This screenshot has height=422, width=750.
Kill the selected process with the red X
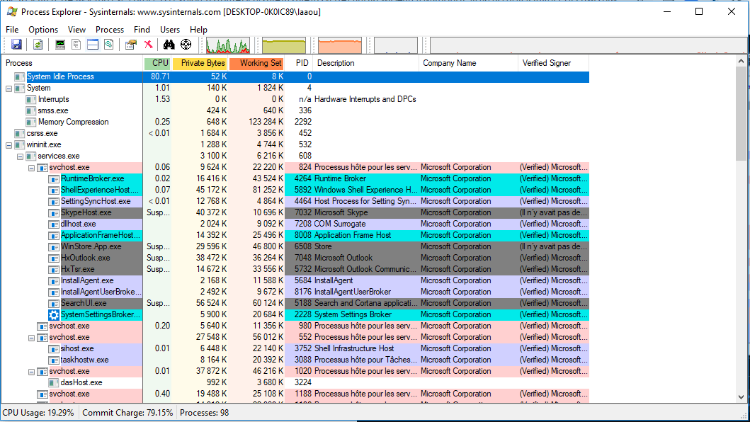coord(148,44)
